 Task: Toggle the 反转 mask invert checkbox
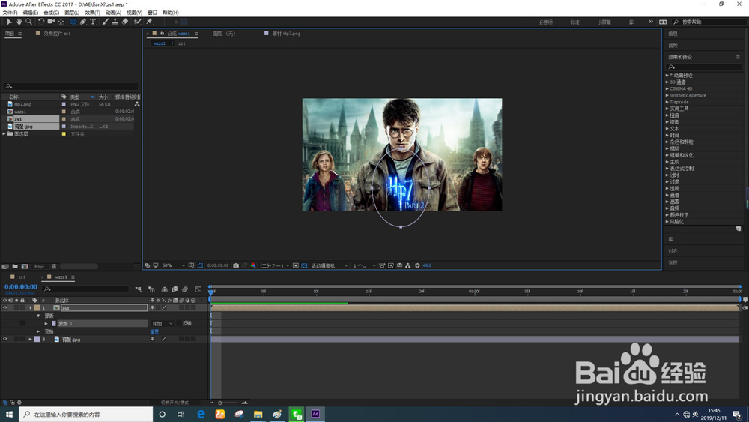coord(179,324)
